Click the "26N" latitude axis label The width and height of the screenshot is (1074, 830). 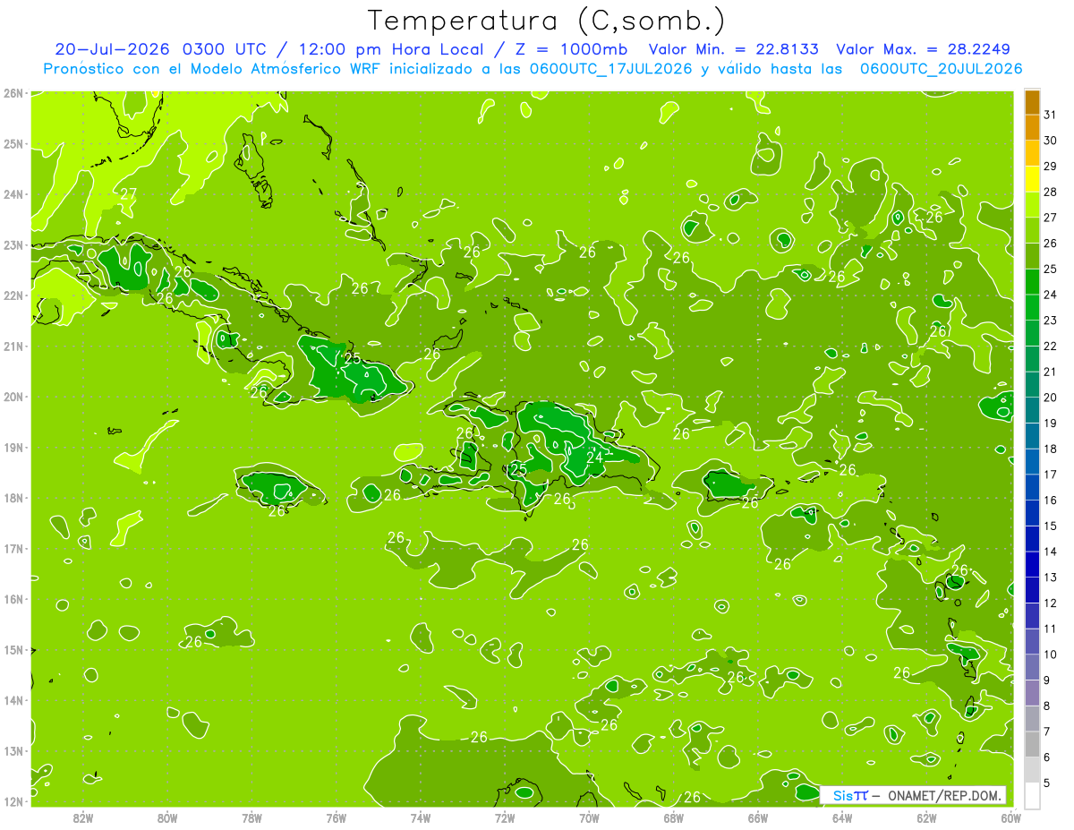tap(13, 93)
